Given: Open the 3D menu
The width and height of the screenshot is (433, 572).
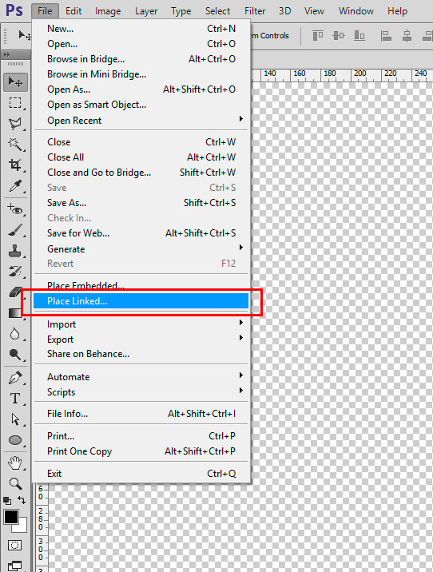Looking at the screenshot, I should tap(285, 11).
